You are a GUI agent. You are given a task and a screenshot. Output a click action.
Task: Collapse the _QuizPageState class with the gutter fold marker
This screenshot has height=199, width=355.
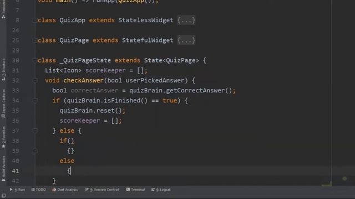34,60
